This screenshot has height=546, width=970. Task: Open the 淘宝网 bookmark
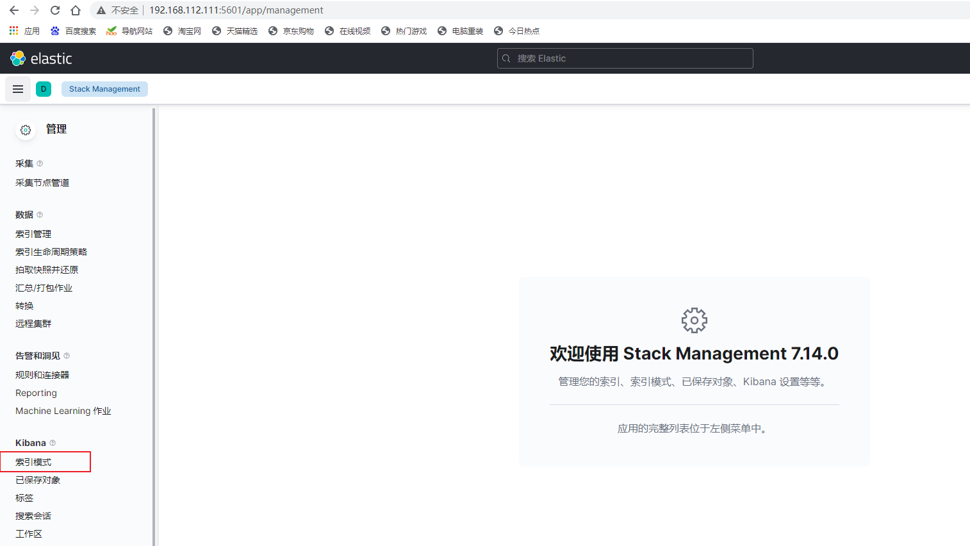tap(182, 31)
